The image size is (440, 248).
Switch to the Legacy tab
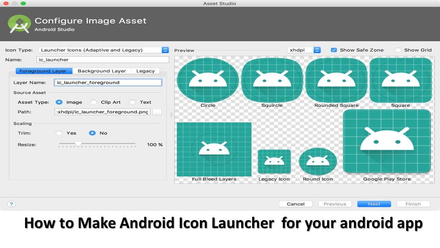coord(145,71)
